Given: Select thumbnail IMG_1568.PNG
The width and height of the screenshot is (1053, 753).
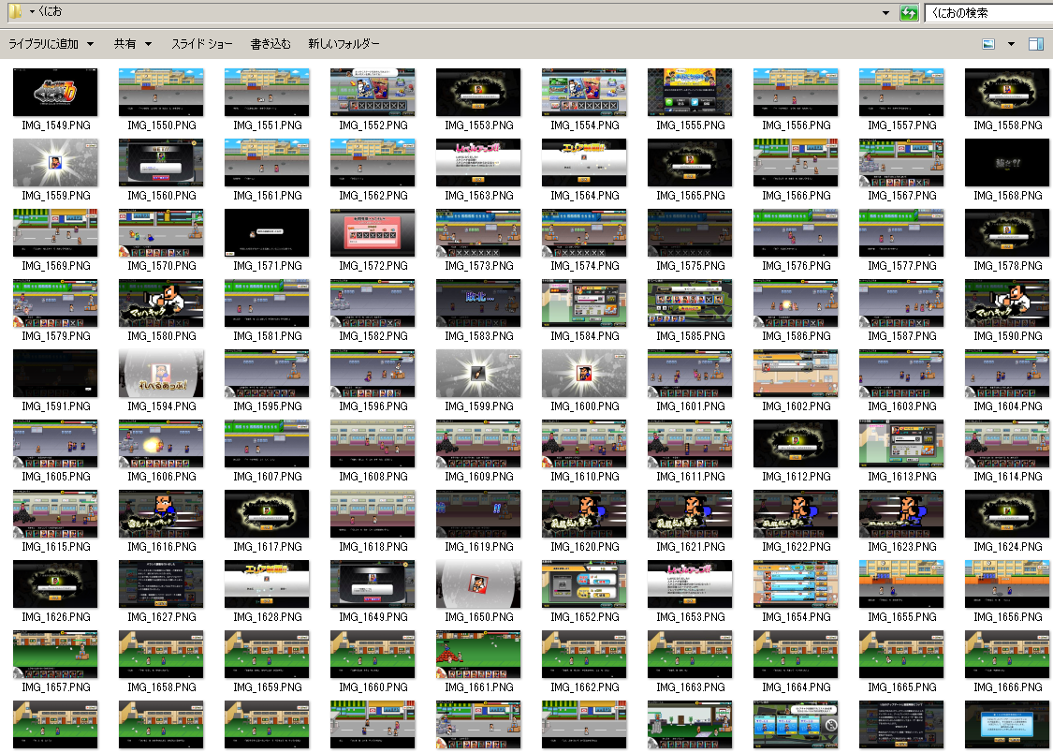Looking at the screenshot, I should click(x=1006, y=163).
